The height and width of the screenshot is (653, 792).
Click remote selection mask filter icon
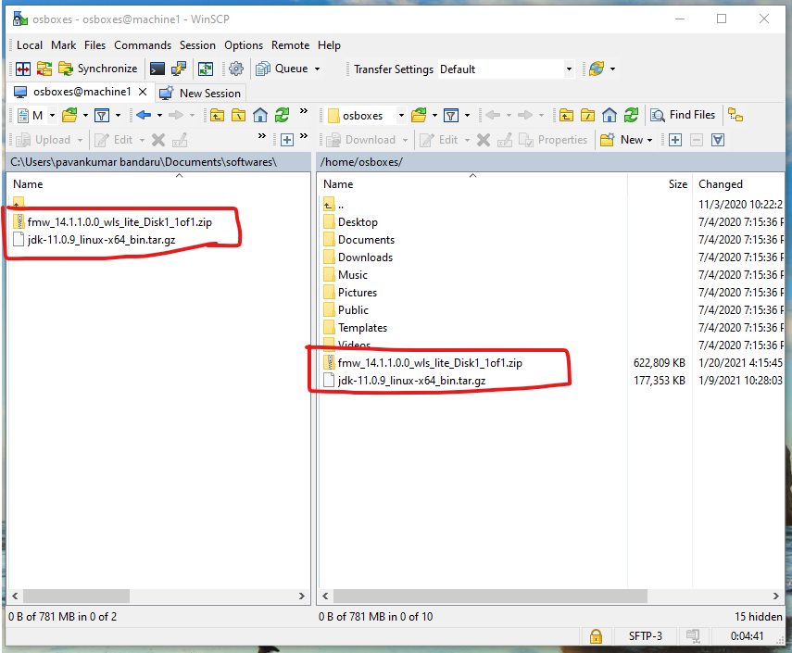(x=718, y=140)
